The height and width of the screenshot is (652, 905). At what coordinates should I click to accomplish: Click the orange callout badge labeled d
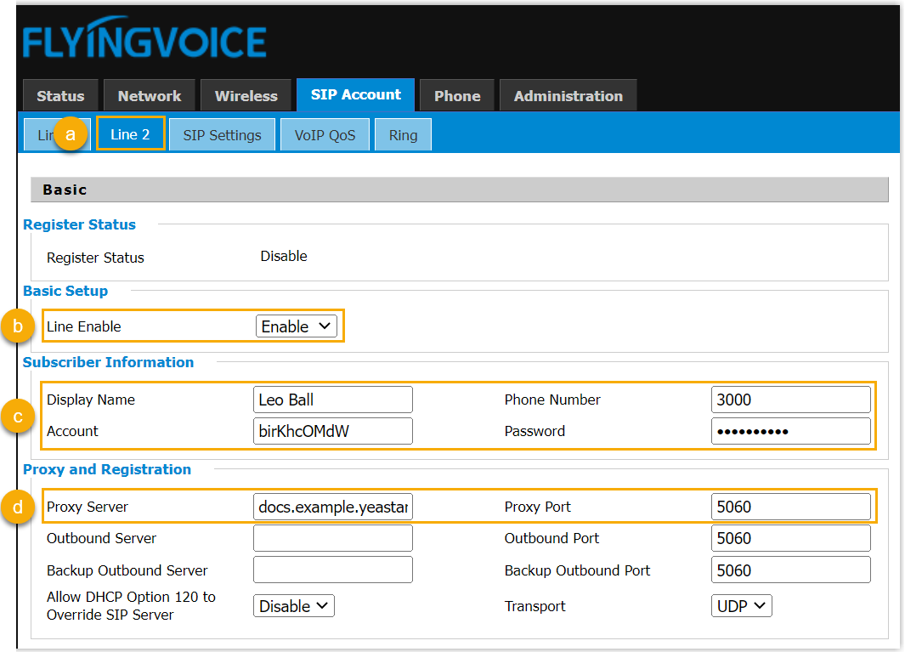[x=17, y=507]
